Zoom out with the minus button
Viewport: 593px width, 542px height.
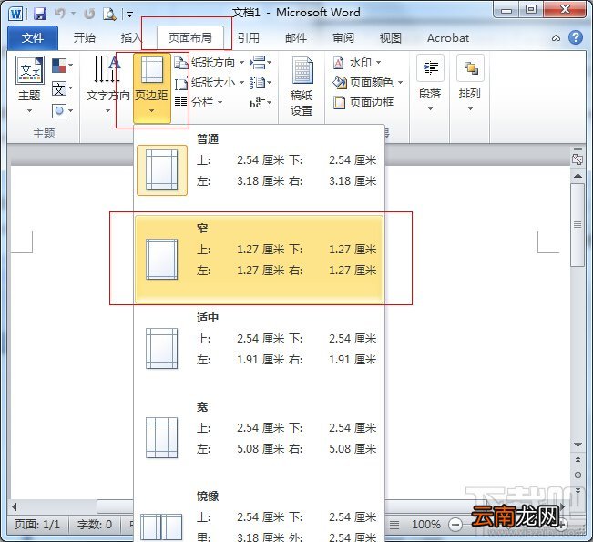455,525
